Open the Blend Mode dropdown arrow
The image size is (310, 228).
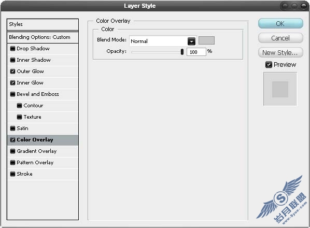pos(191,41)
